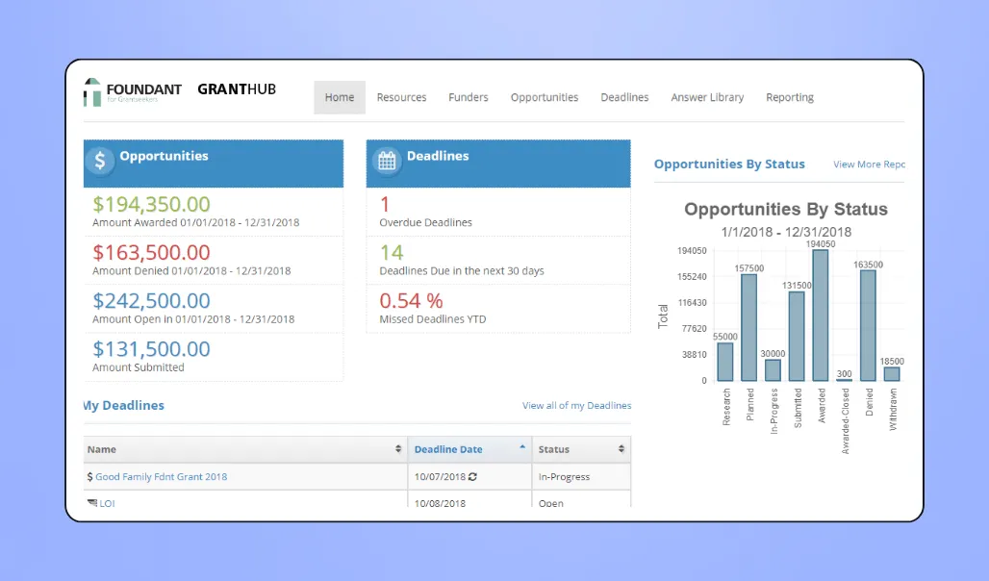The height and width of the screenshot is (581, 989).
Task: Open the Opportunities navigation item
Action: coord(545,96)
